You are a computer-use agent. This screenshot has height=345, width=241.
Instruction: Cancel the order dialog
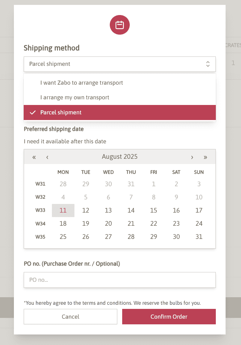coord(70,317)
